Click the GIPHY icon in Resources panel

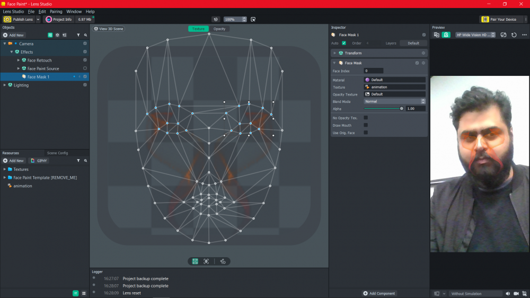coord(39,160)
